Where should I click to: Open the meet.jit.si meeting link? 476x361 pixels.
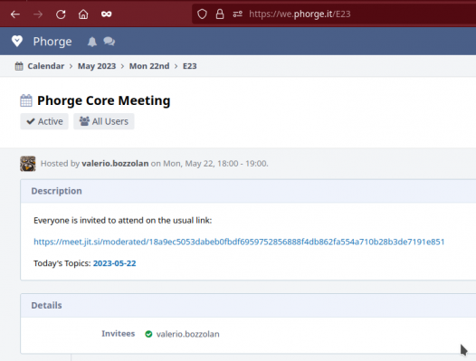[x=239, y=242]
